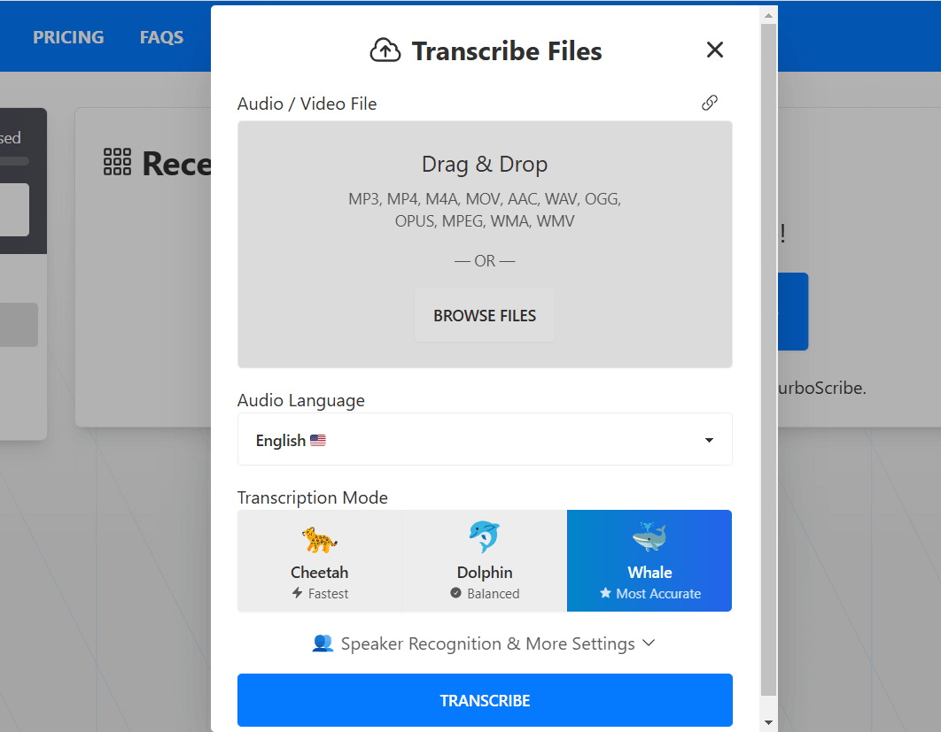Click the cheetah emoji icon
This screenshot has height=732, width=941.
319,538
